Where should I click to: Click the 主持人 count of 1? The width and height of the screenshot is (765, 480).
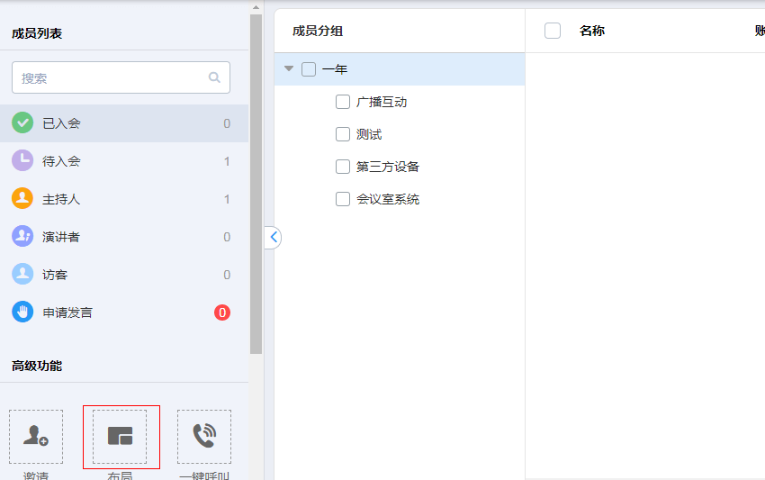point(227,199)
